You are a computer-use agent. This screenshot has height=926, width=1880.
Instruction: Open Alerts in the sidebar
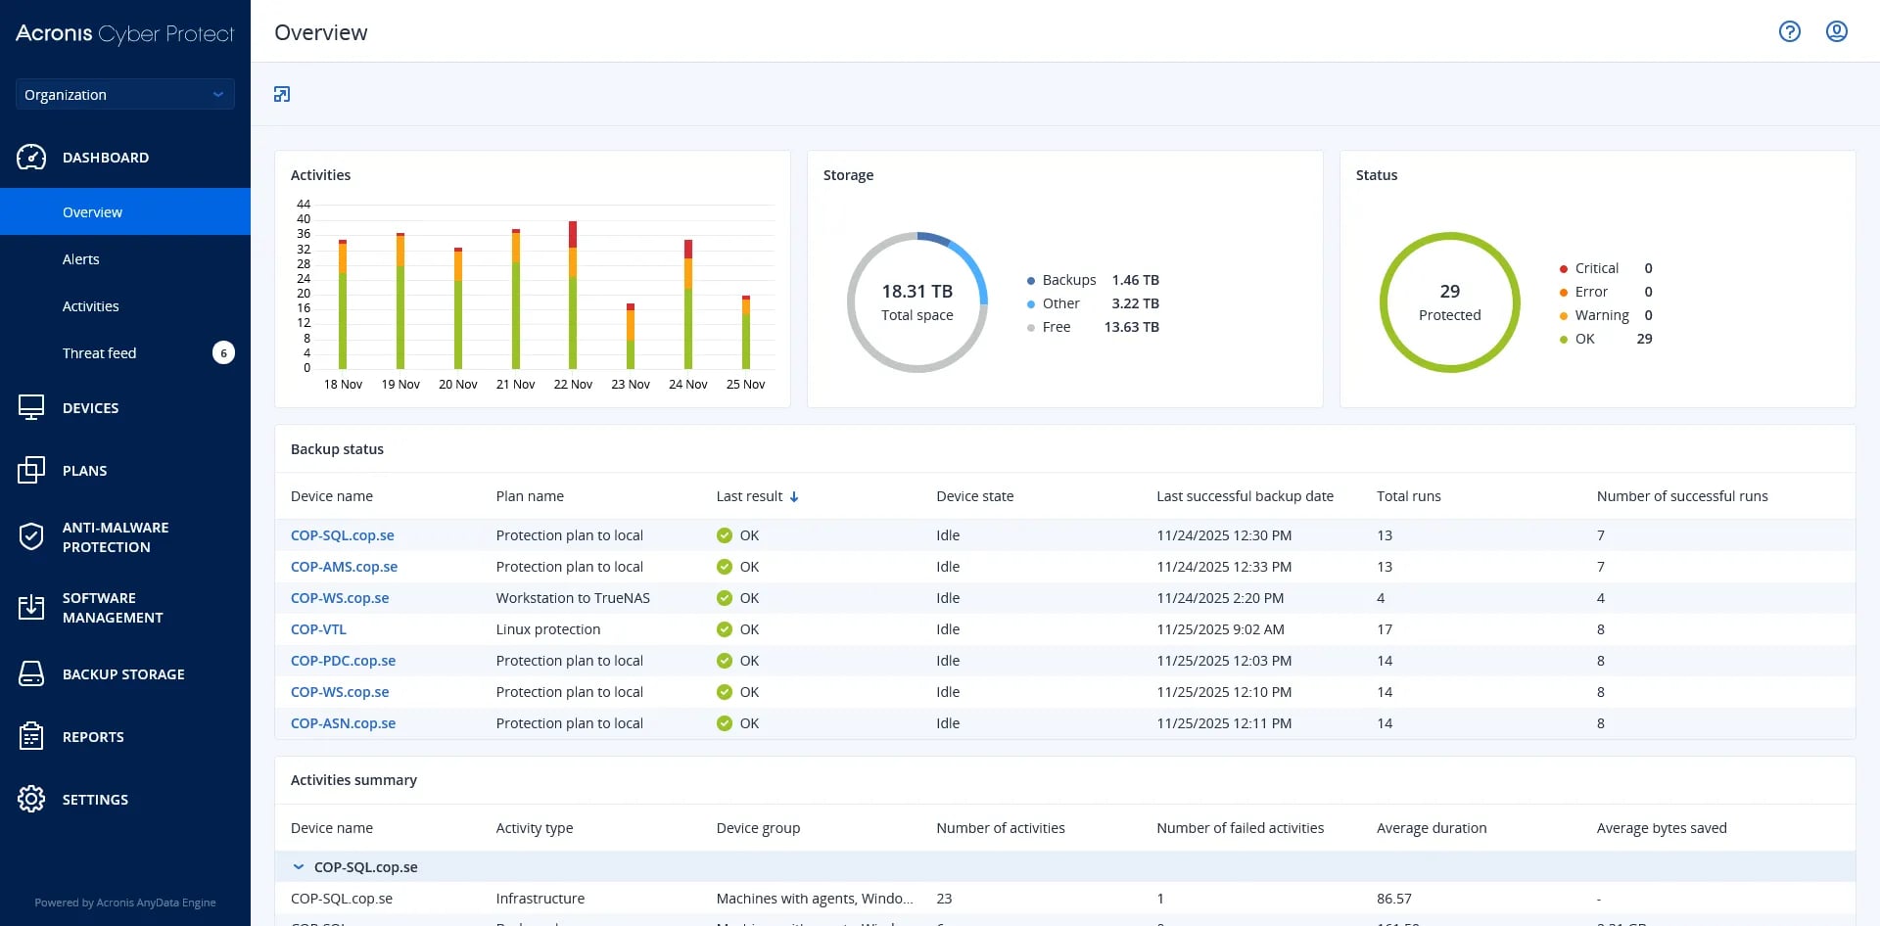point(81,259)
